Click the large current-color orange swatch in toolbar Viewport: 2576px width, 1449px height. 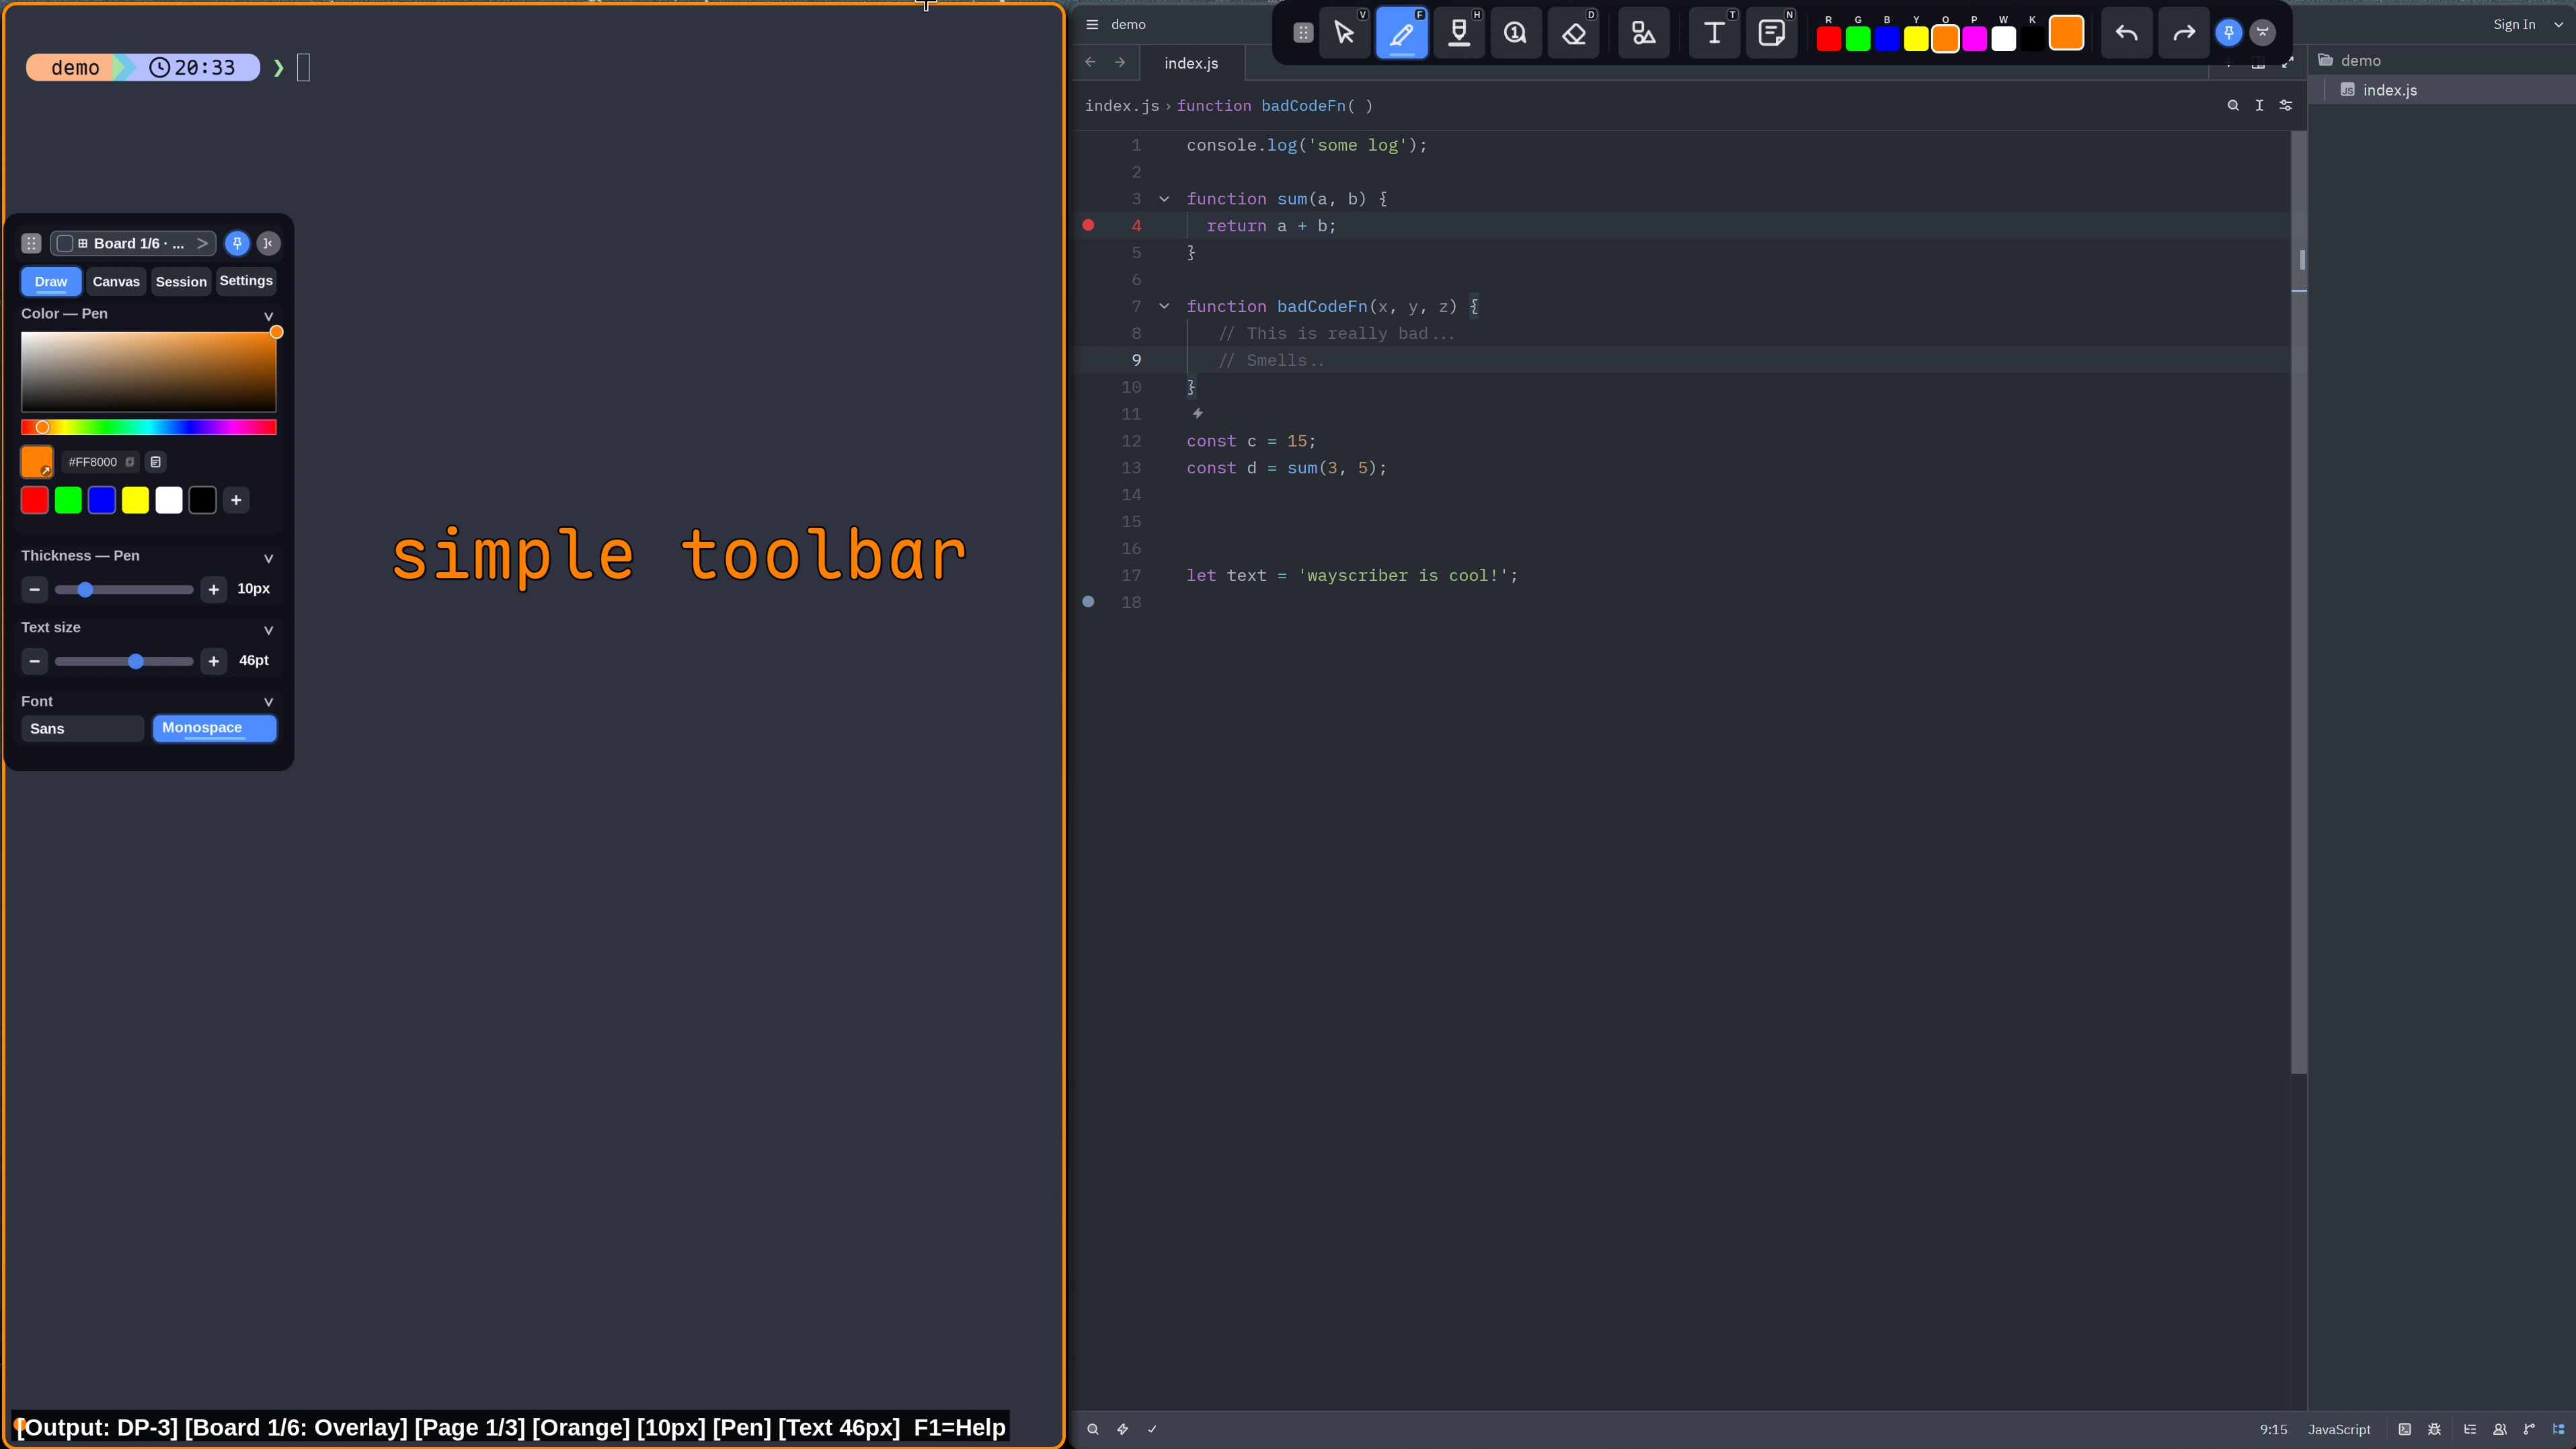click(2066, 33)
